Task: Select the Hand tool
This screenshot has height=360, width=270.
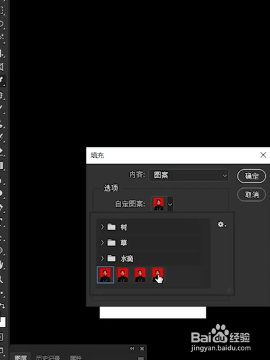Action: tap(1, 265)
